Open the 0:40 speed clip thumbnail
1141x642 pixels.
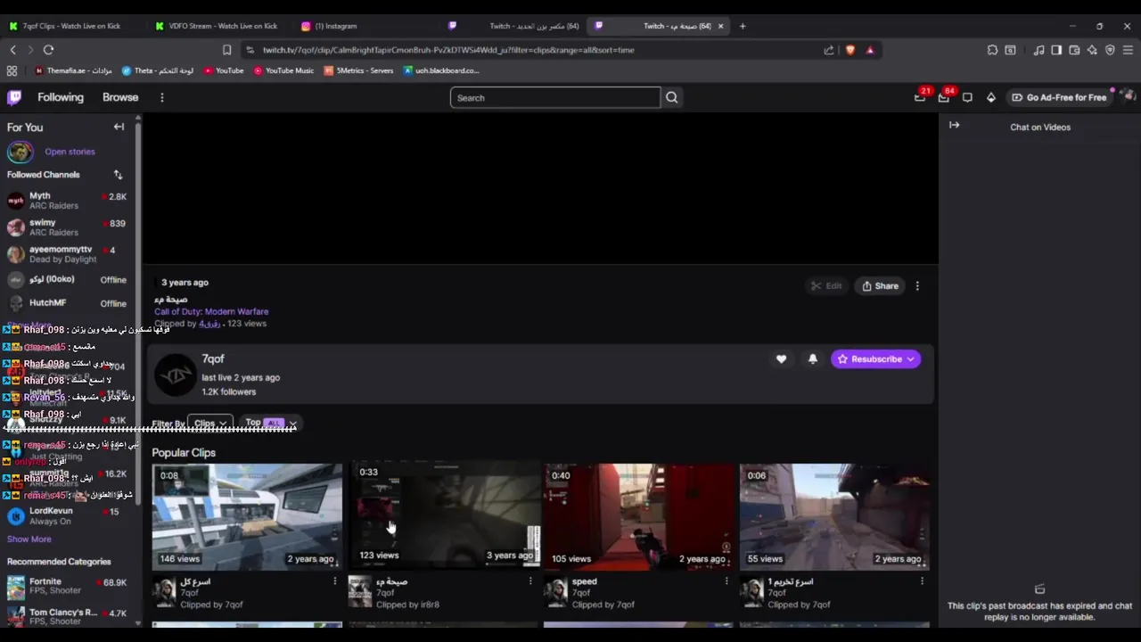638,517
